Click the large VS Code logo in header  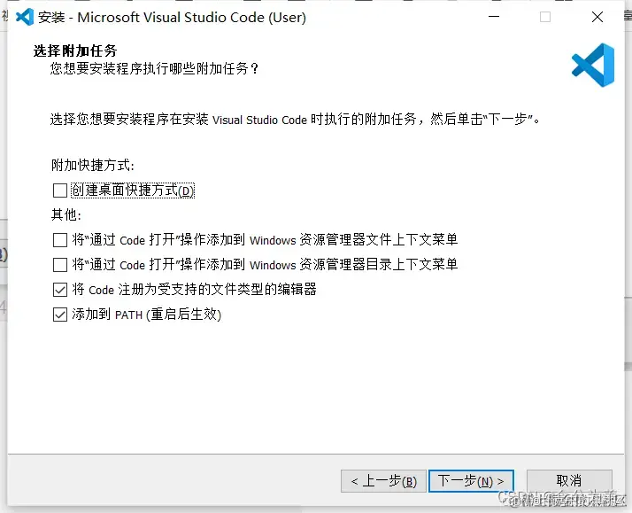click(593, 65)
